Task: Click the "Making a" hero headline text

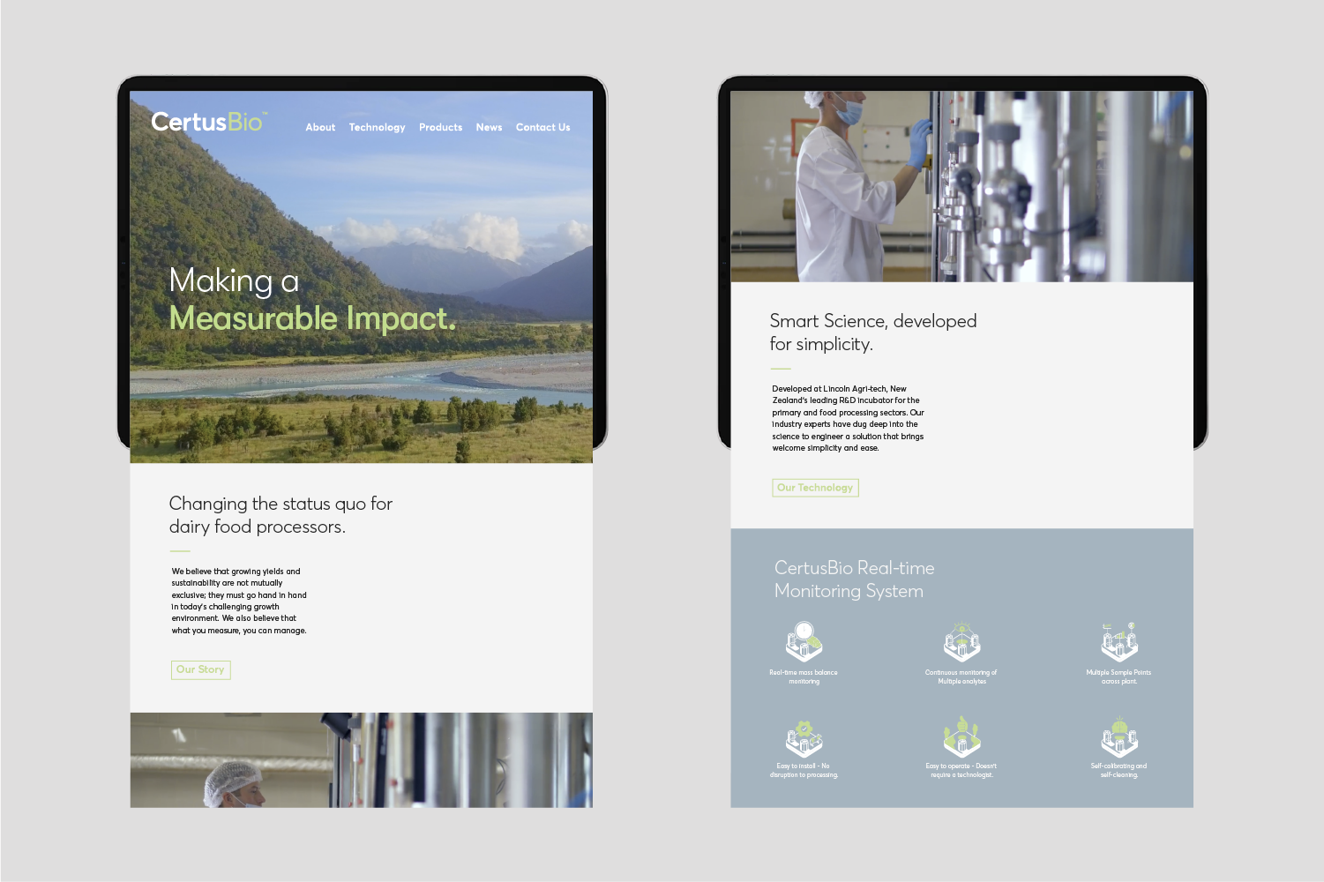Action: coord(234,280)
